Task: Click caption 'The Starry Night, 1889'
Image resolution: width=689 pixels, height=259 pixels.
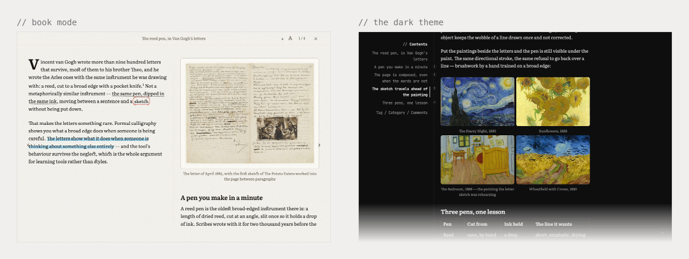Action: 477,131
